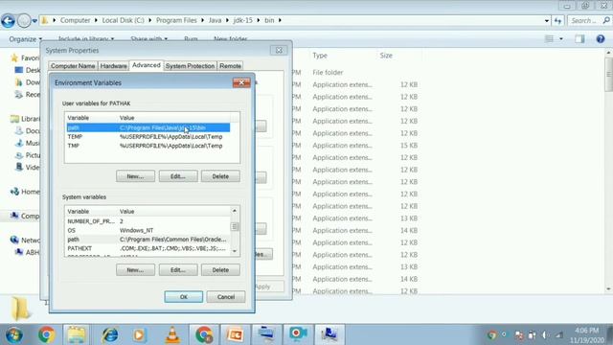
Task: Toggle the Explorer preview pane icon
Action: click(x=579, y=38)
